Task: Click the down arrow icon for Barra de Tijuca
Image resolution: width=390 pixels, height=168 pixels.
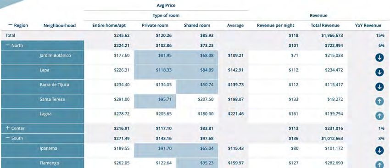Action: (379, 87)
